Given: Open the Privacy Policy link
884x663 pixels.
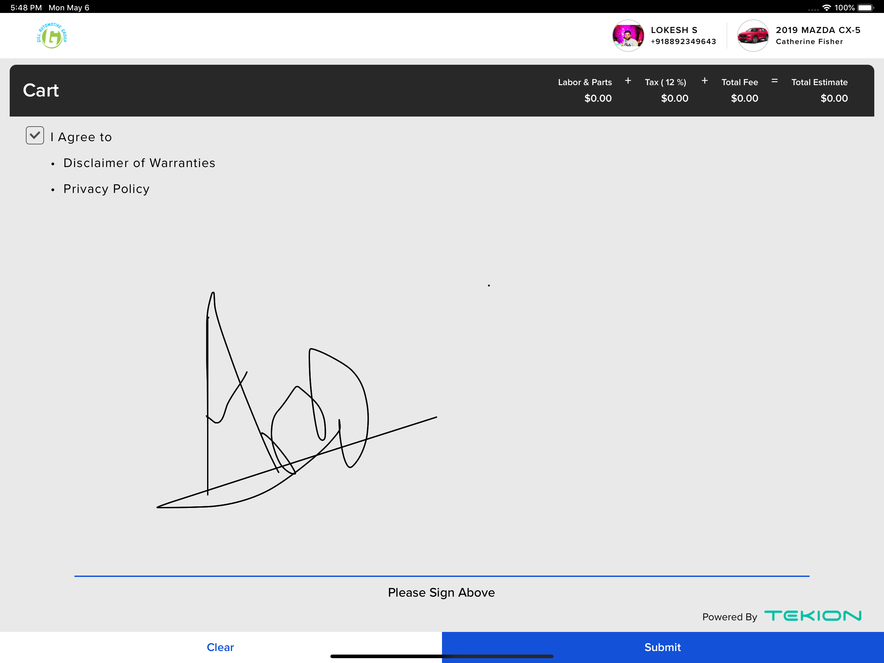Looking at the screenshot, I should click(x=106, y=189).
